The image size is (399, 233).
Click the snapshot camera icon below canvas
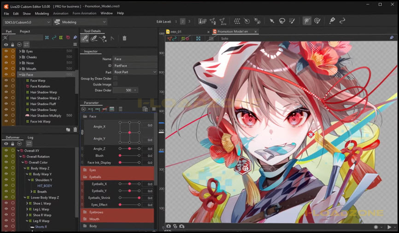169,226
